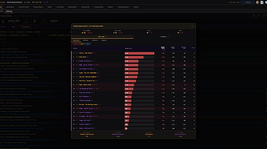Select the Defense sub-tab
This screenshot has height=149, width=267.
[95, 40]
